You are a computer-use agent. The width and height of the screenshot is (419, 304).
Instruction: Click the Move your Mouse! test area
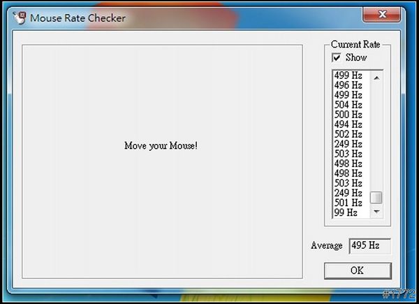tap(162, 161)
